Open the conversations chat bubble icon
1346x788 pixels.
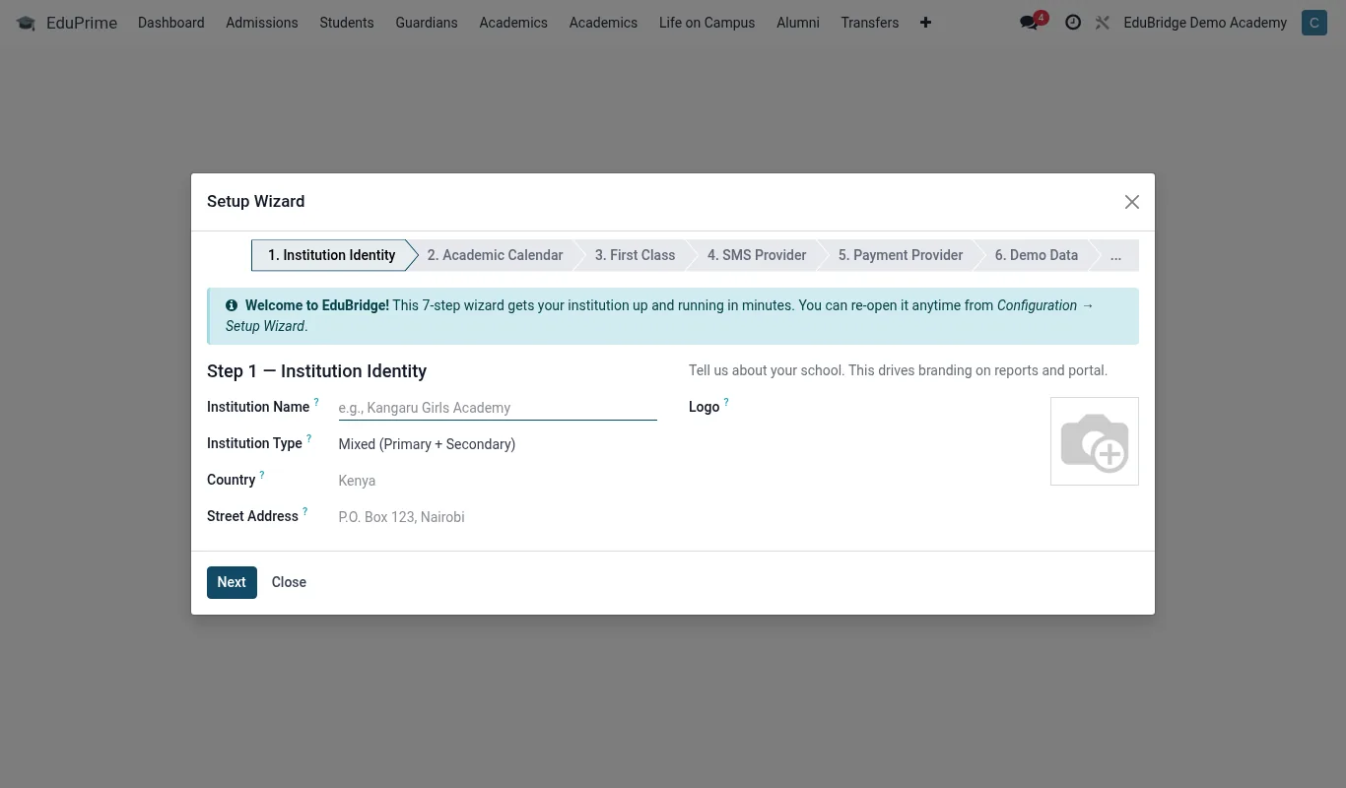coord(1029,23)
